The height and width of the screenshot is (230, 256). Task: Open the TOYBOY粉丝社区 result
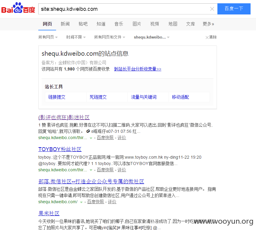pyautogui.click(x=60, y=149)
